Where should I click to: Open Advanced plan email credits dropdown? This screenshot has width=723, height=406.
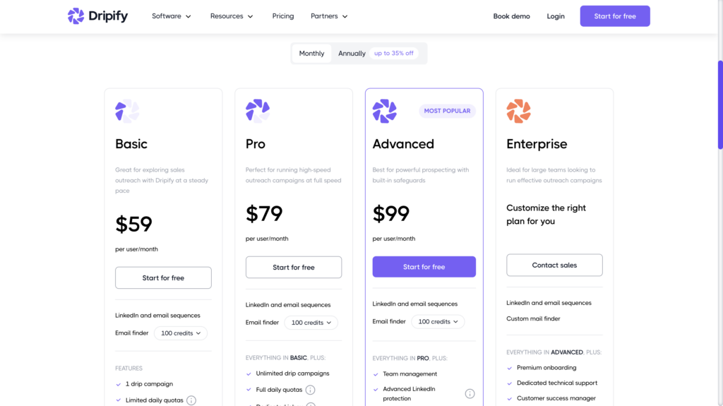click(438, 322)
